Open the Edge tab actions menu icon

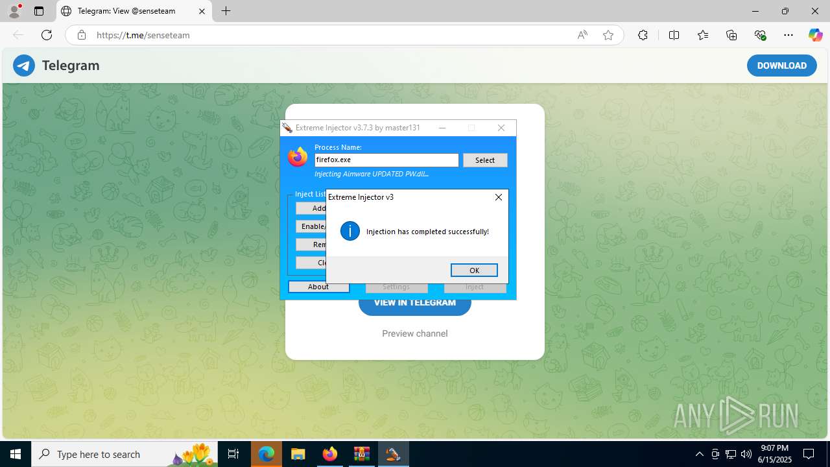39,11
